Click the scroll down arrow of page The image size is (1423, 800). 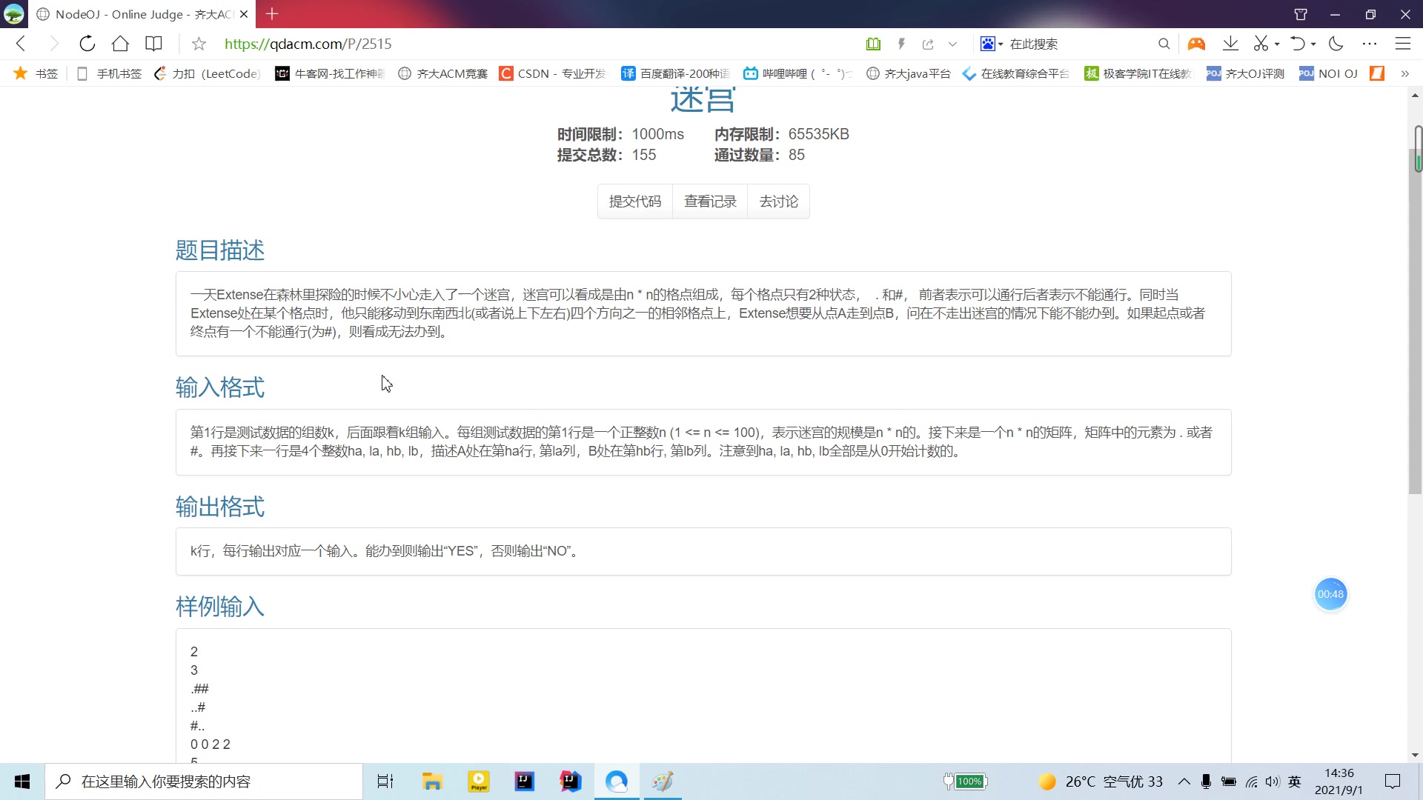pyautogui.click(x=1415, y=756)
